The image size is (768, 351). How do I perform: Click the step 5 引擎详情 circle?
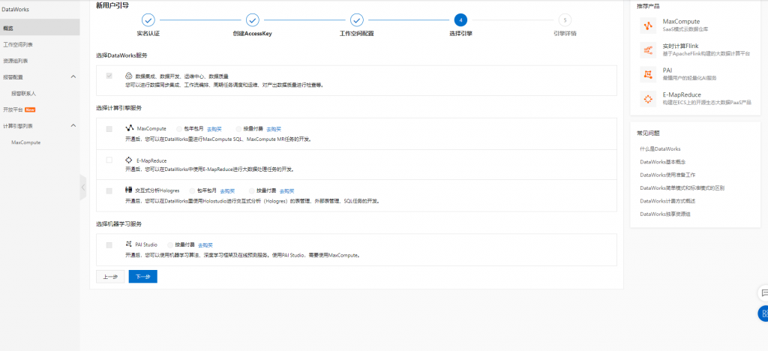[x=565, y=20]
